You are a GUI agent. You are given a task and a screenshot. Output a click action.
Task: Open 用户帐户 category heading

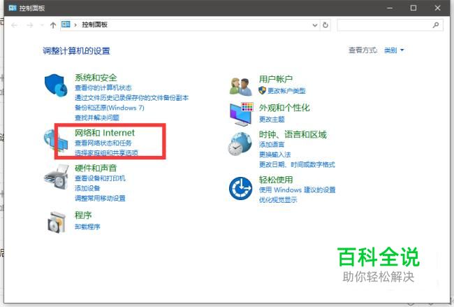pyautogui.click(x=276, y=79)
